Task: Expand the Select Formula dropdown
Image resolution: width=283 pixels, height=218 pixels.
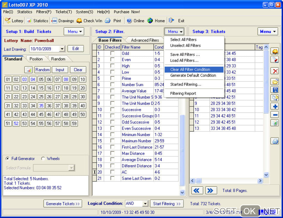Action: pyautogui.click(x=72, y=168)
